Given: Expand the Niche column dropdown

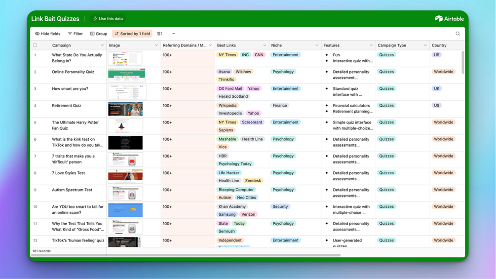Looking at the screenshot, I should [x=317, y=45].
